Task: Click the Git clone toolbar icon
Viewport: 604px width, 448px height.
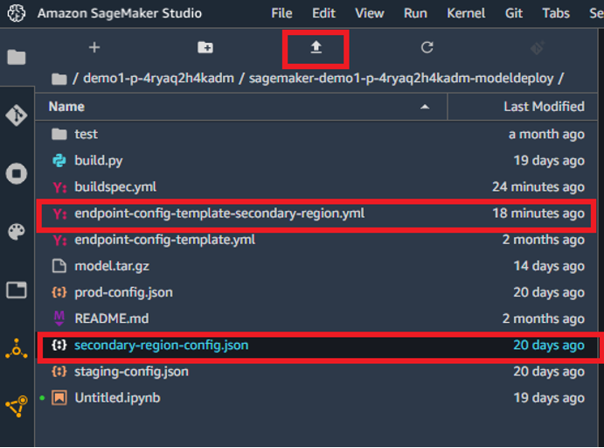Action: point(538,48)
